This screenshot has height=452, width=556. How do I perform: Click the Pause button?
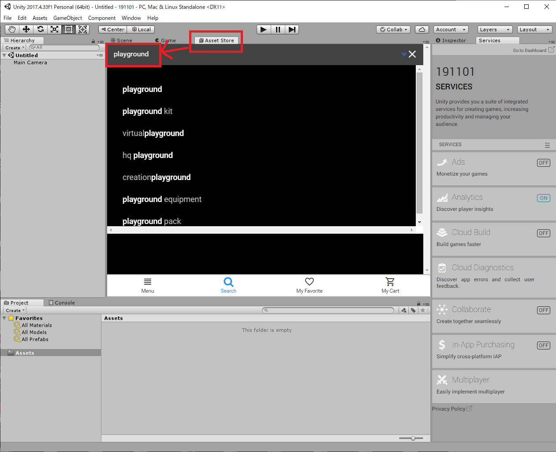pyautogui.click(x=278, y=29)
